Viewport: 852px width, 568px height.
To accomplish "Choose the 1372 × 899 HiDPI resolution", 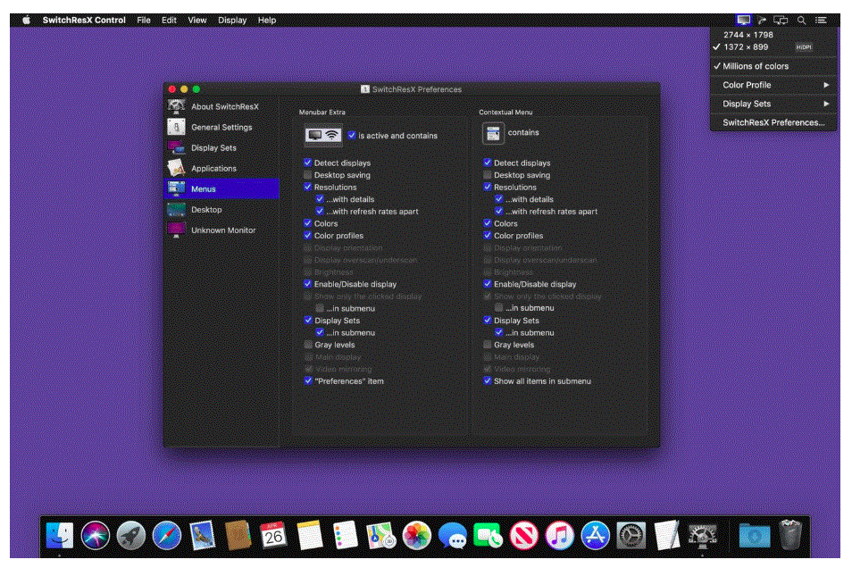I will (773, 47).
